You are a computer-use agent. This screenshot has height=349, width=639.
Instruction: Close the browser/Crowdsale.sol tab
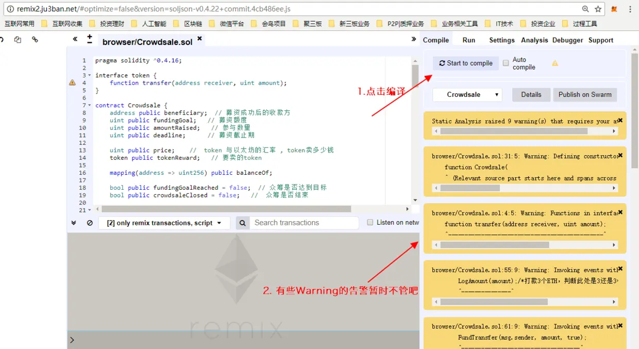click(x=199, y=39)
